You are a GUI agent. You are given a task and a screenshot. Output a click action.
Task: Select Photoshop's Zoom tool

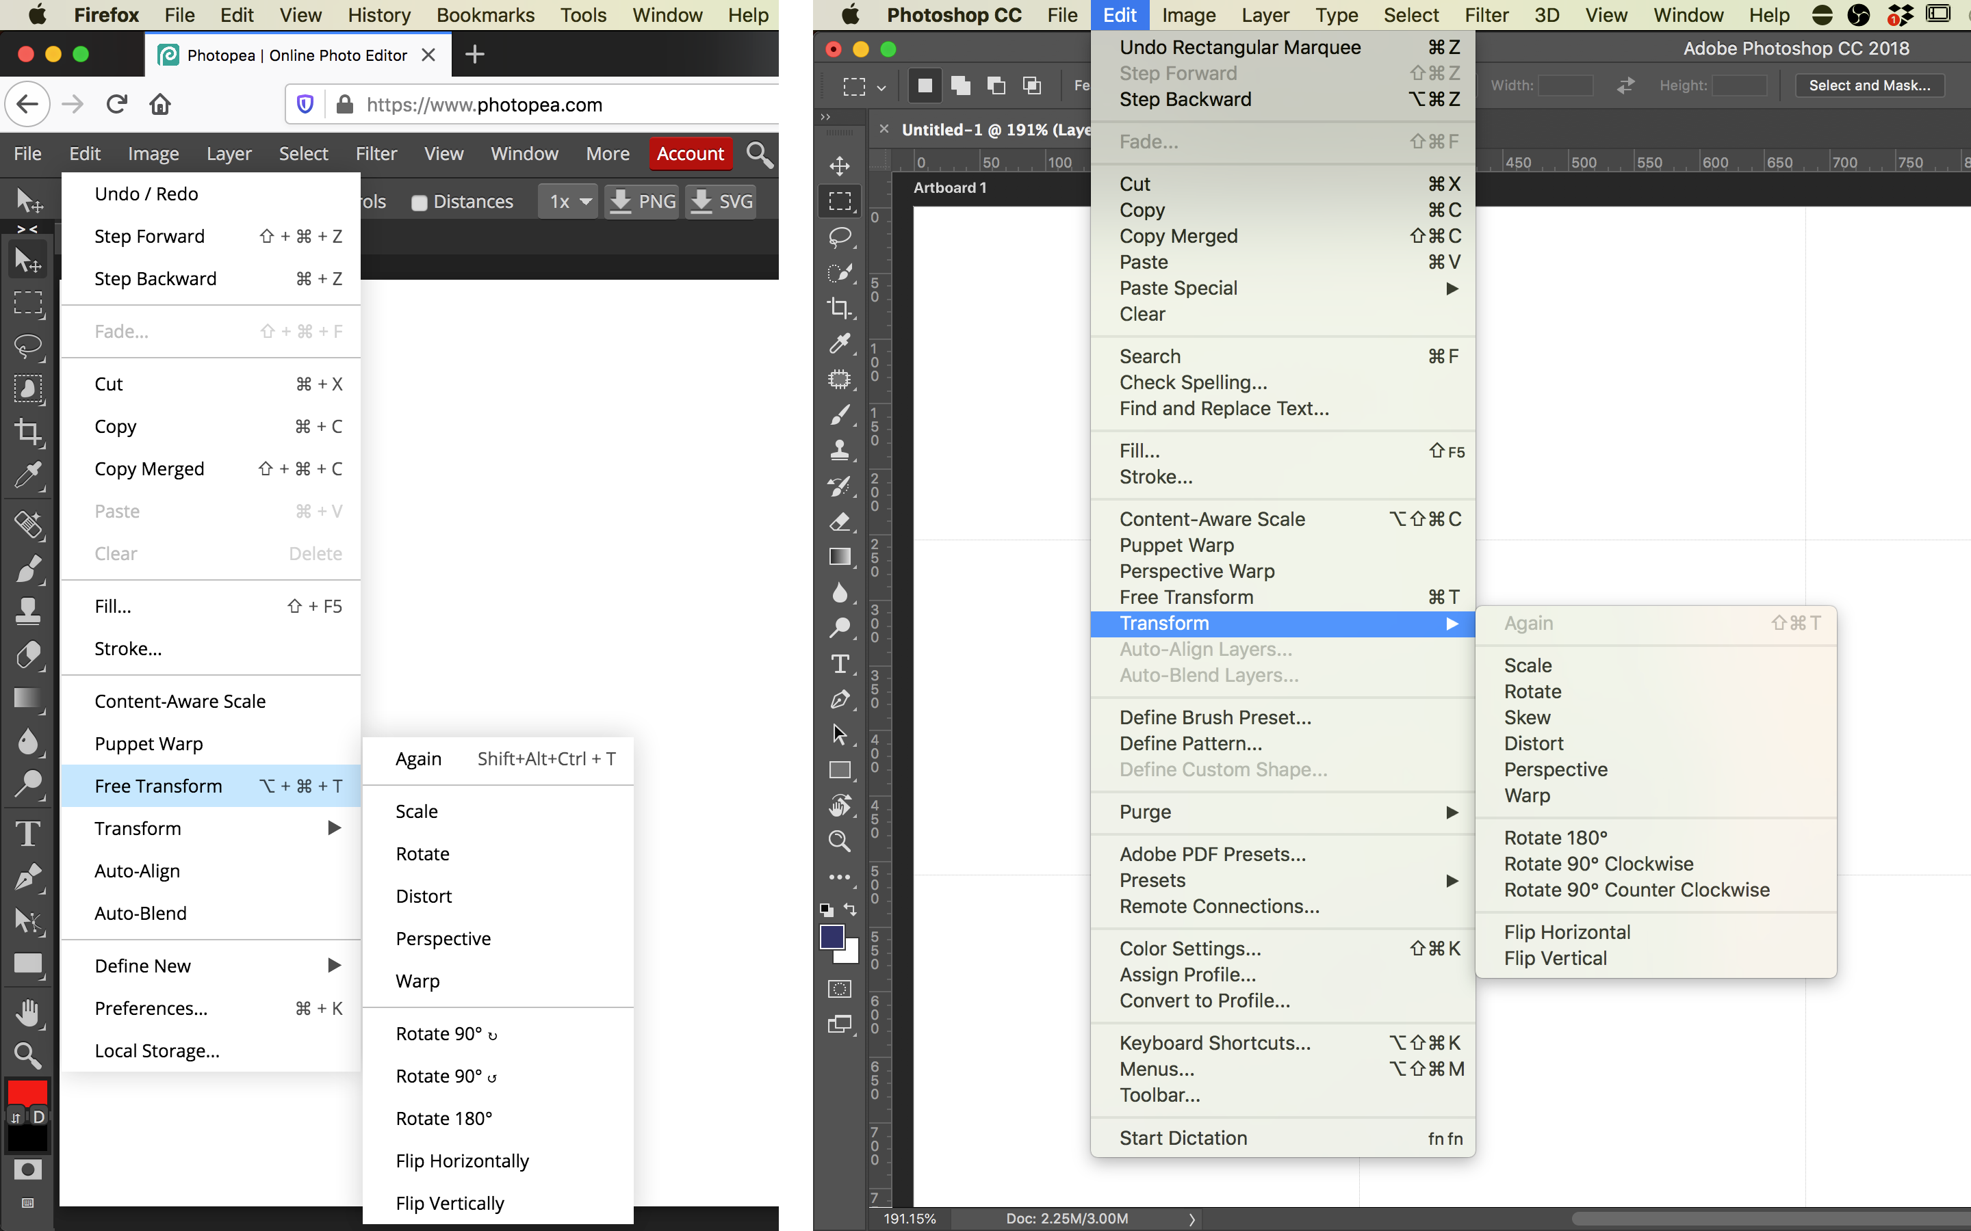point(840,841)
